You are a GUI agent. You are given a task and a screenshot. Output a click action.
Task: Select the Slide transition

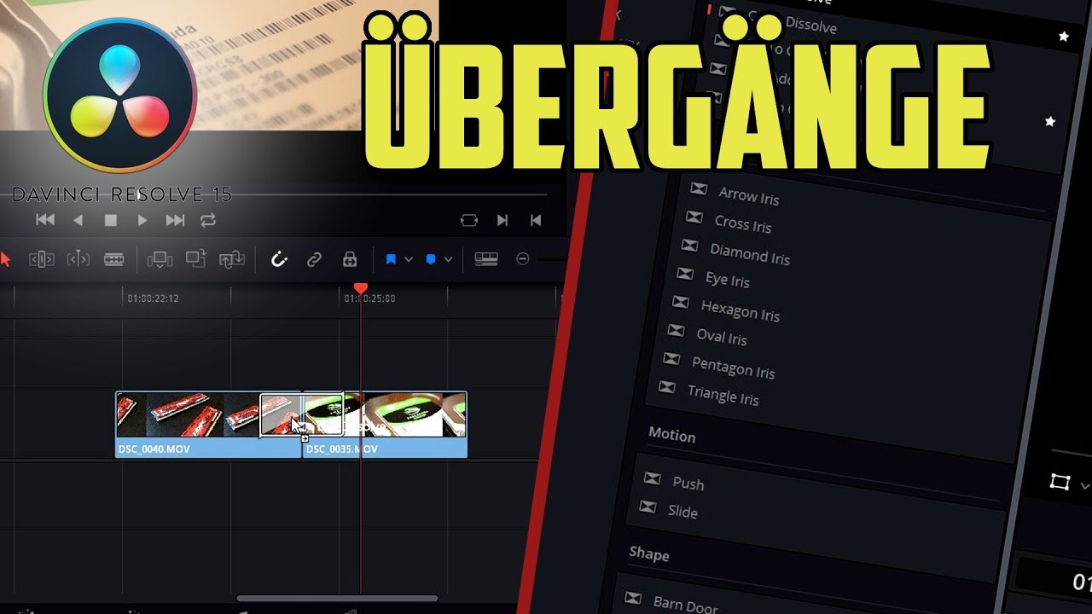click(682, 512)
